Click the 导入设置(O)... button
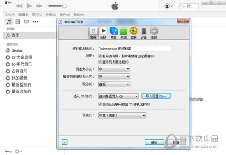Viewport: 226px width, 155px height. (156, 96)
